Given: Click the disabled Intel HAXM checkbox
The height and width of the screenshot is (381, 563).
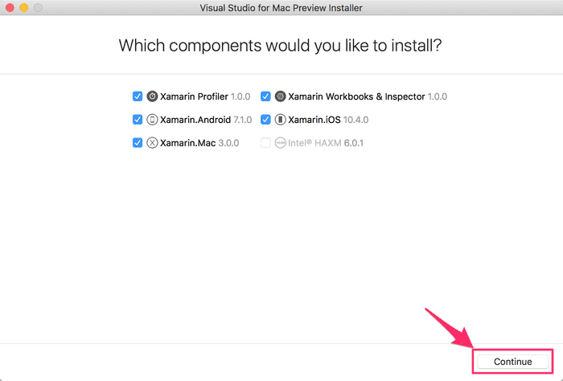Looking at the screenshot, I should tap(265, 143).
